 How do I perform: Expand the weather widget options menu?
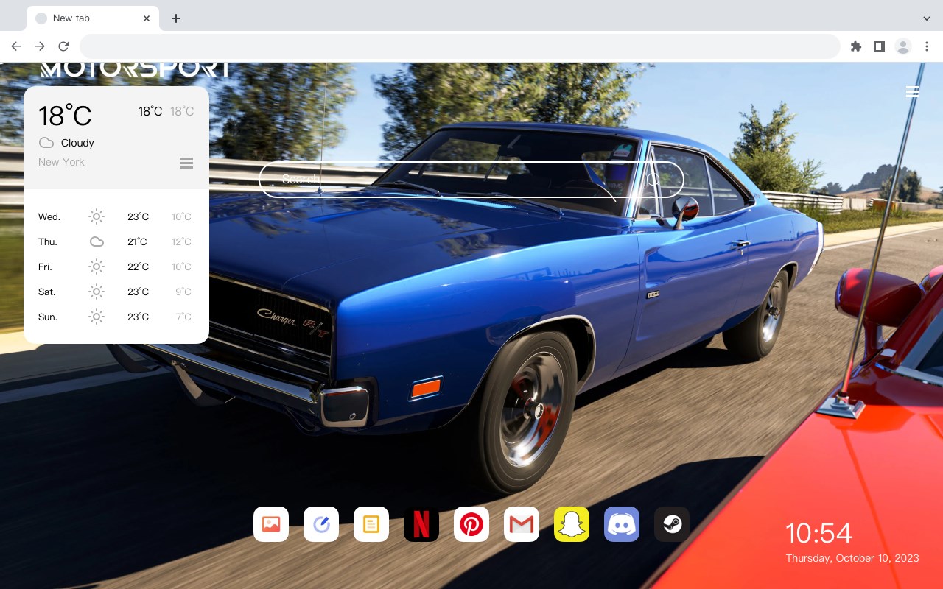pyautogui.click(x=186, y=163)
